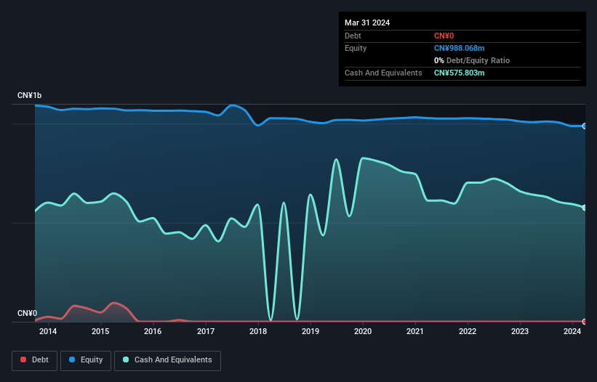Click the teal Cash legend dot
This screenshot has height=382, width=597.
[x=126, y=359]
